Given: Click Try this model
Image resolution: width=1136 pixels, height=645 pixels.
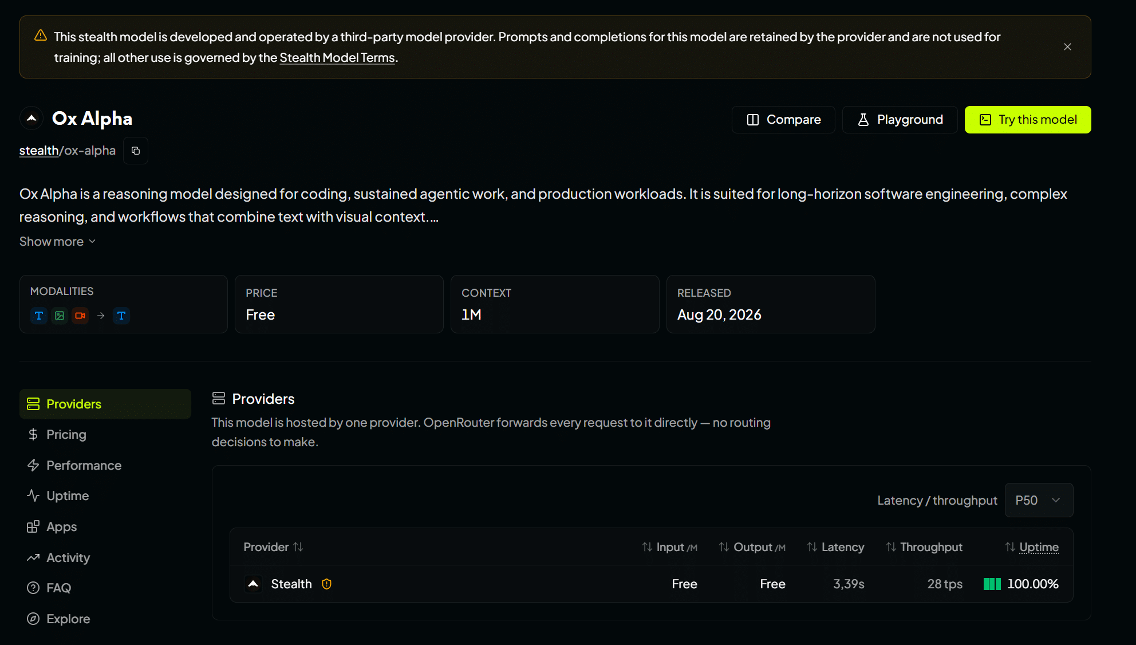Looking at the screenshot, I should pyautogui.click(x=1028, y=120).
